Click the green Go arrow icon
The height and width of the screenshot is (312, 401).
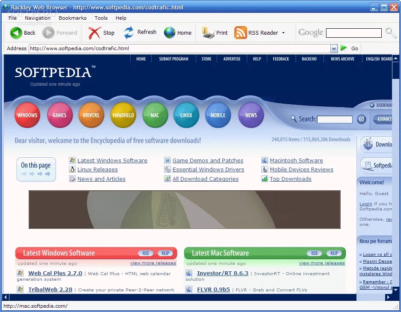tap(344, 48)
